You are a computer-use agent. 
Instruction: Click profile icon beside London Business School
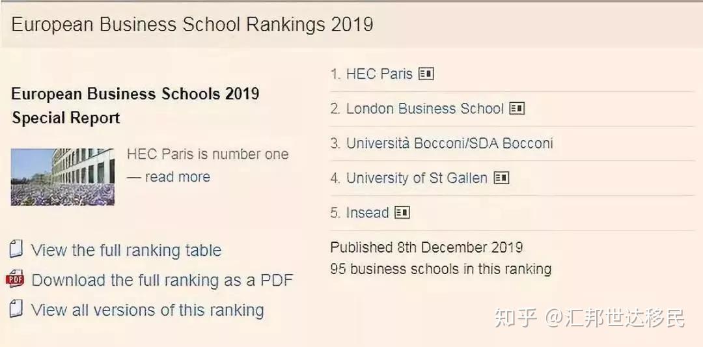[517, 109]
